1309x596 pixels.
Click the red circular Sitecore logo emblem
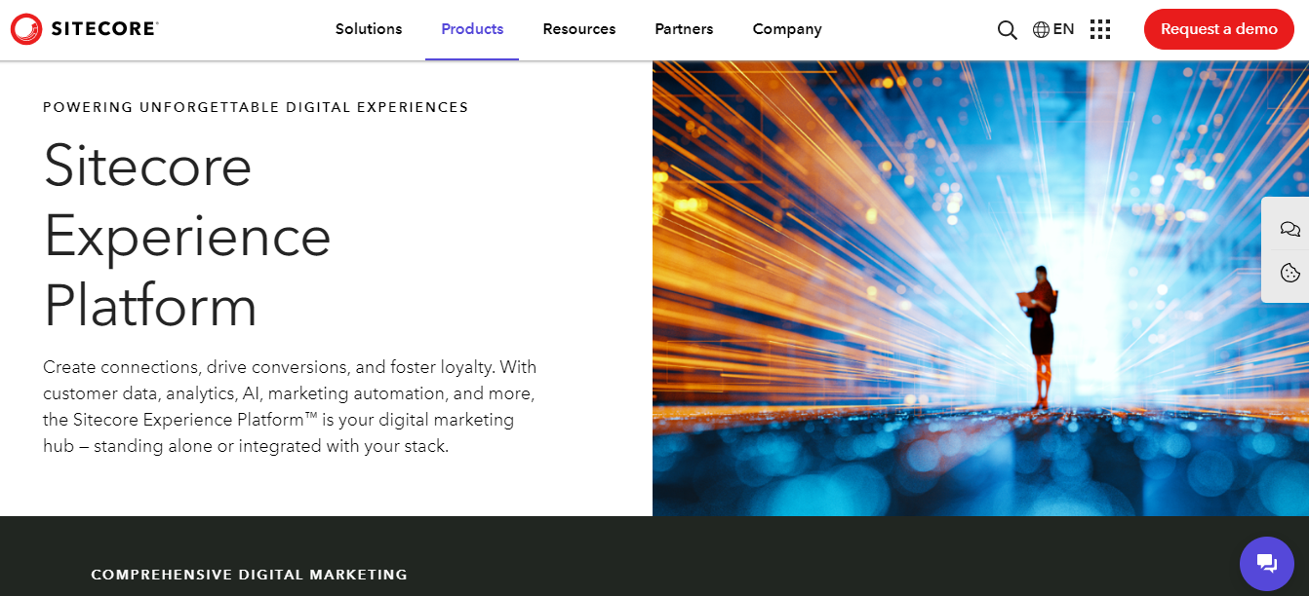click(x=26, y=28)
